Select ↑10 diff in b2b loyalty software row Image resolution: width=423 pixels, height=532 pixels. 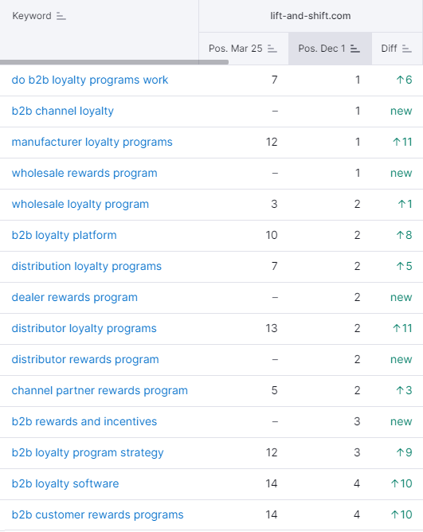click(401, 483)
